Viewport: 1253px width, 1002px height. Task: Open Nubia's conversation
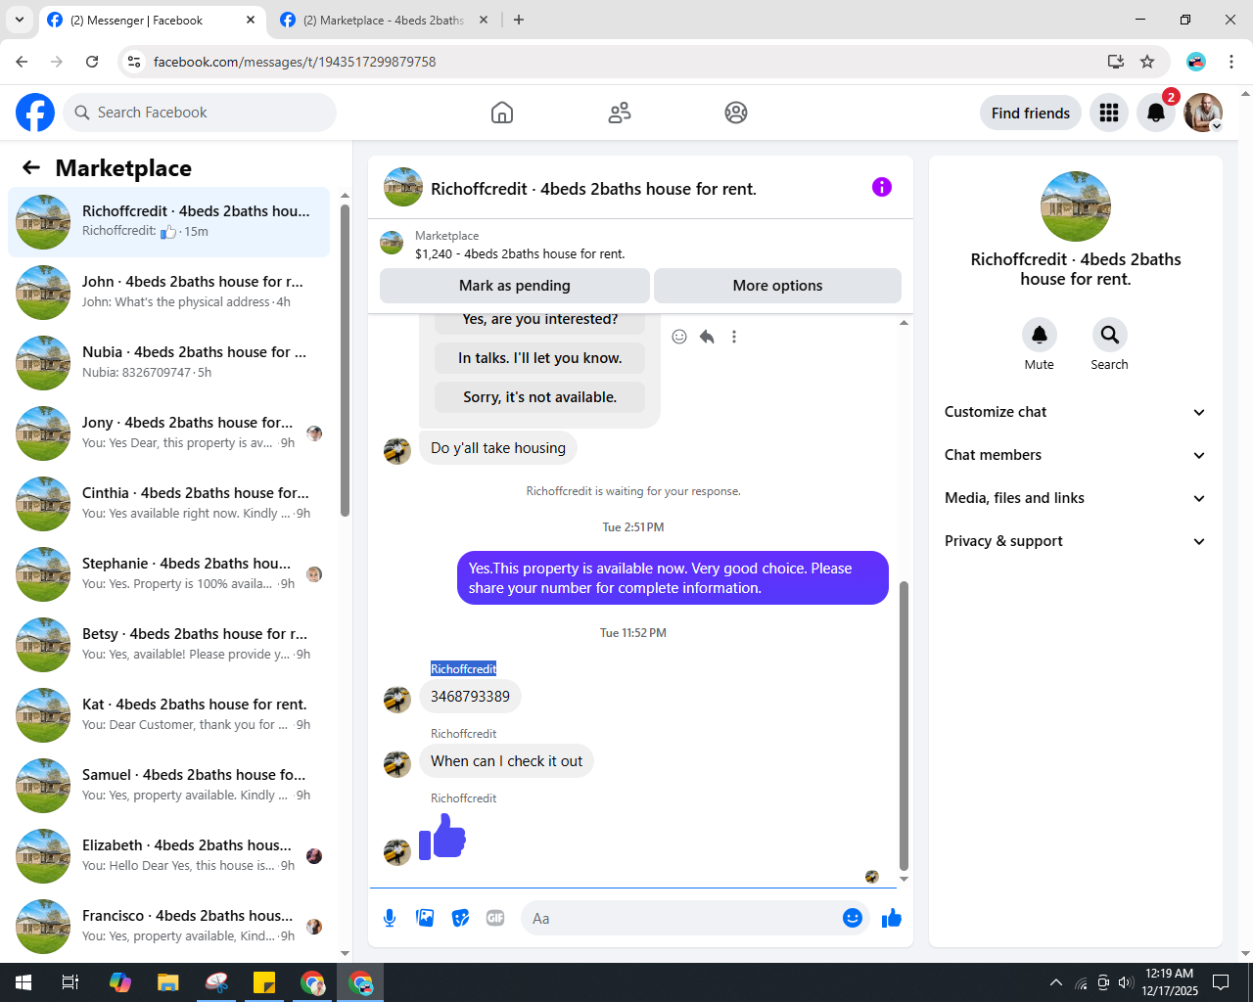pyautogui.click(x=168, y=363)
